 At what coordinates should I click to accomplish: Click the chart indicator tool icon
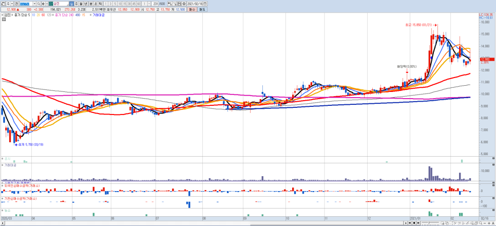click(175, 4)
